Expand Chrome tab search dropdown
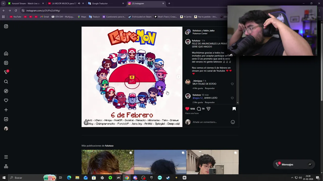Viewport: 323px width, 181px height. coord(3,4)
